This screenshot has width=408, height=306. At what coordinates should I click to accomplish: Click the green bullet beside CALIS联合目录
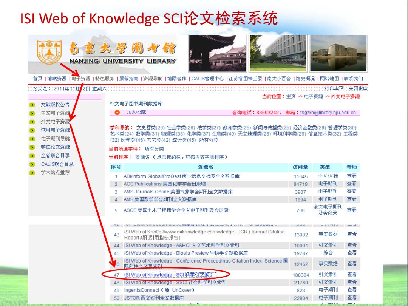[32, 164]
